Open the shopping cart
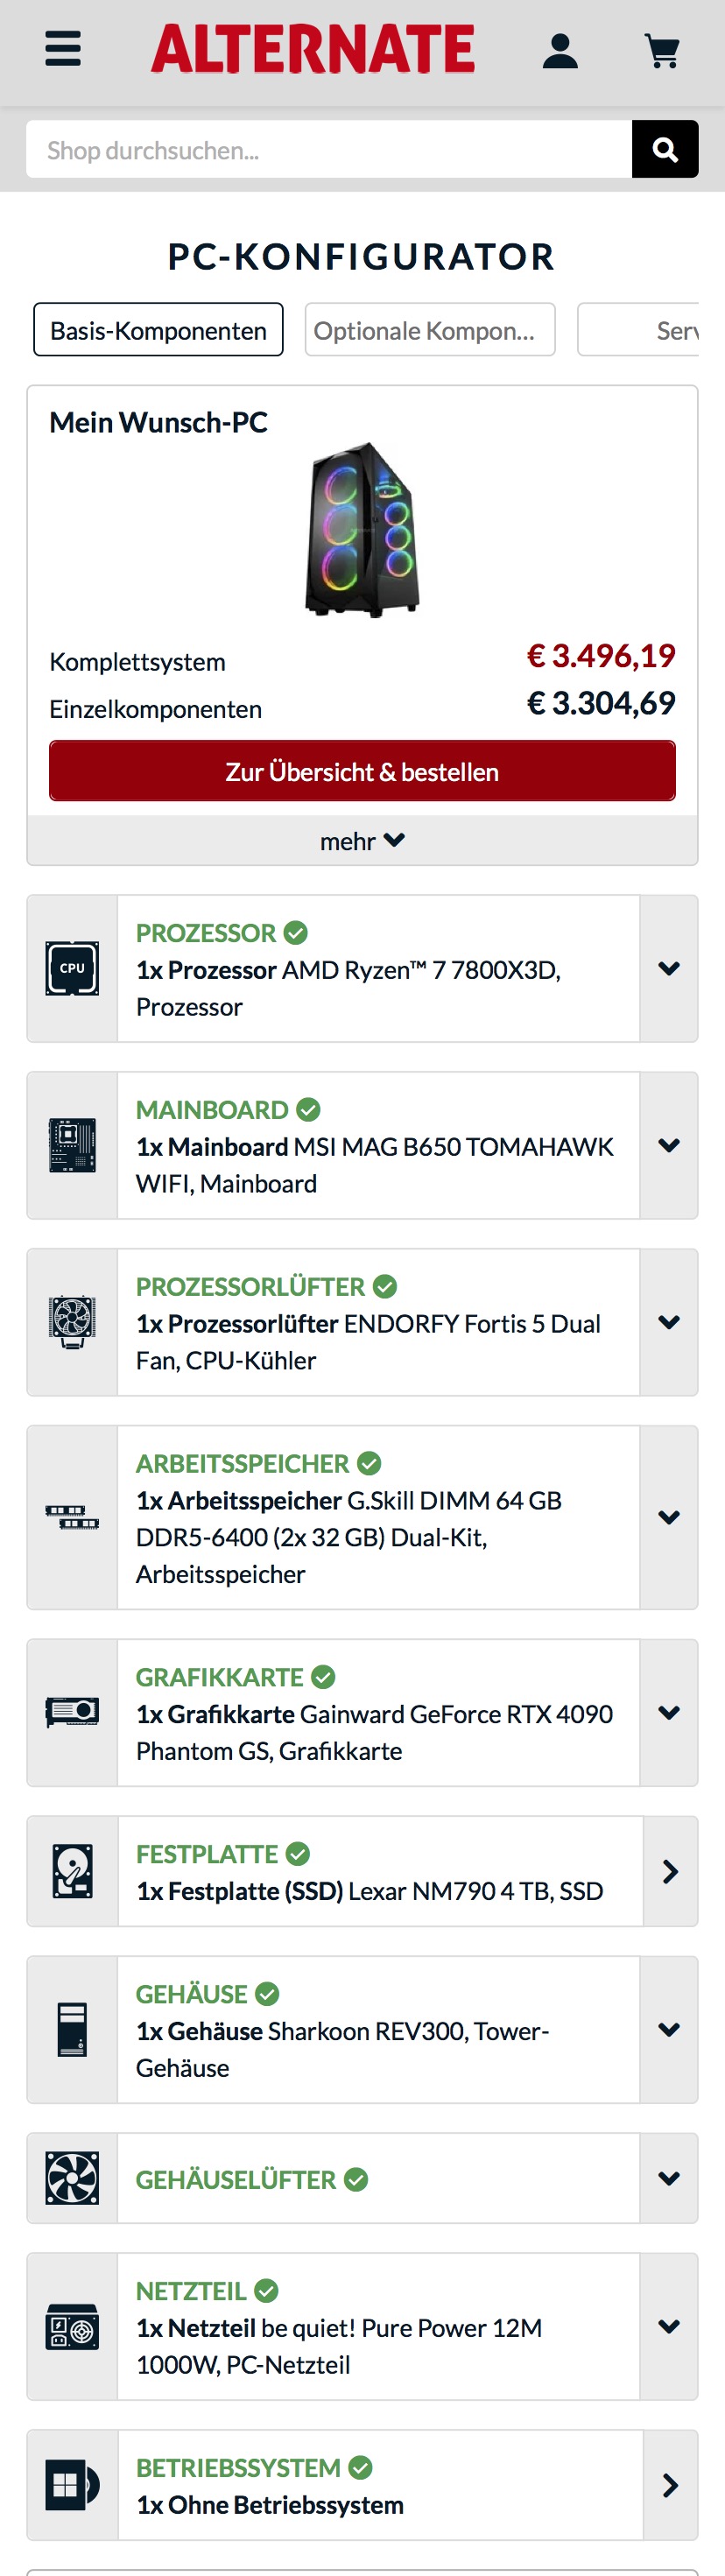This screenshot has width=725, height=2576. [x=662, y=50]
